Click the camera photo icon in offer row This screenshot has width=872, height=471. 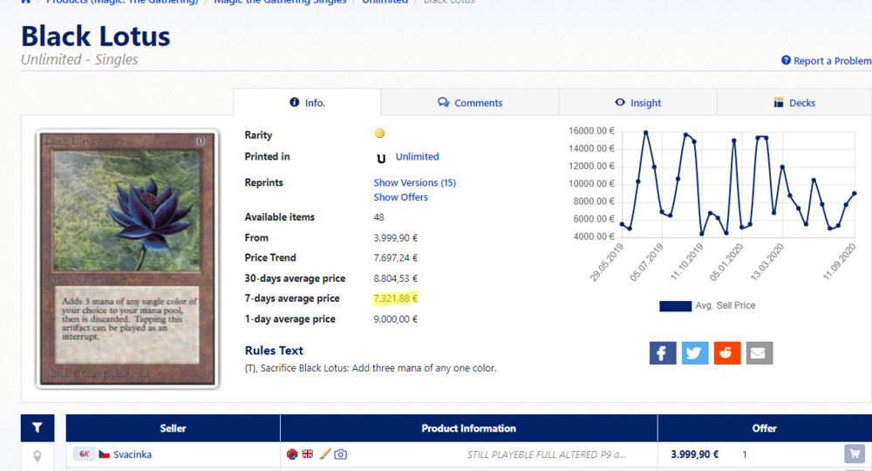tap(341, 454)
